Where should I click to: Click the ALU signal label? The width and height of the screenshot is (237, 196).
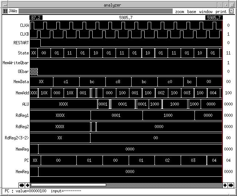(x=25, y=104)
